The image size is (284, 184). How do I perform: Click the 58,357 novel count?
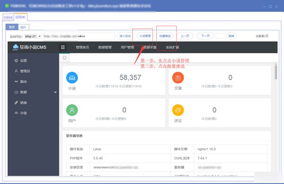[130, 77]
